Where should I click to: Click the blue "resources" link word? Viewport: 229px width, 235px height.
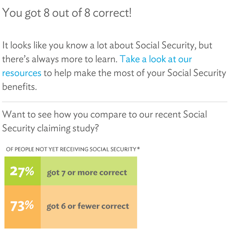pyautogui.click(x=22, y=73)
